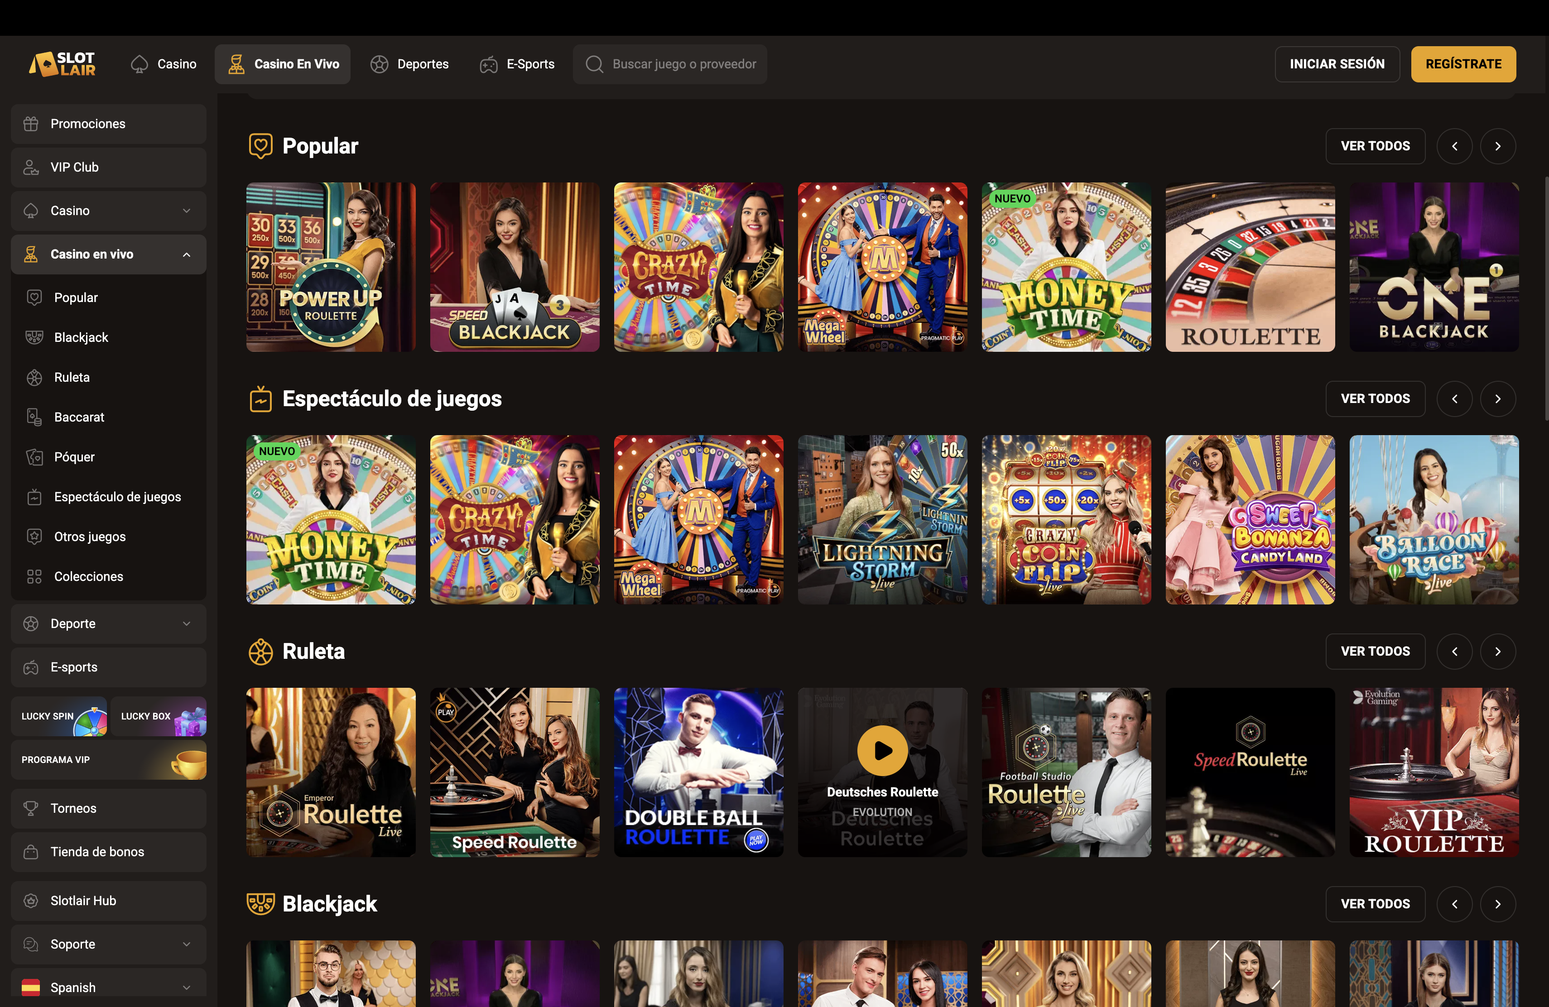
Task: Select the Casino En Vivo top tab
Action: [x=283, y=64]
